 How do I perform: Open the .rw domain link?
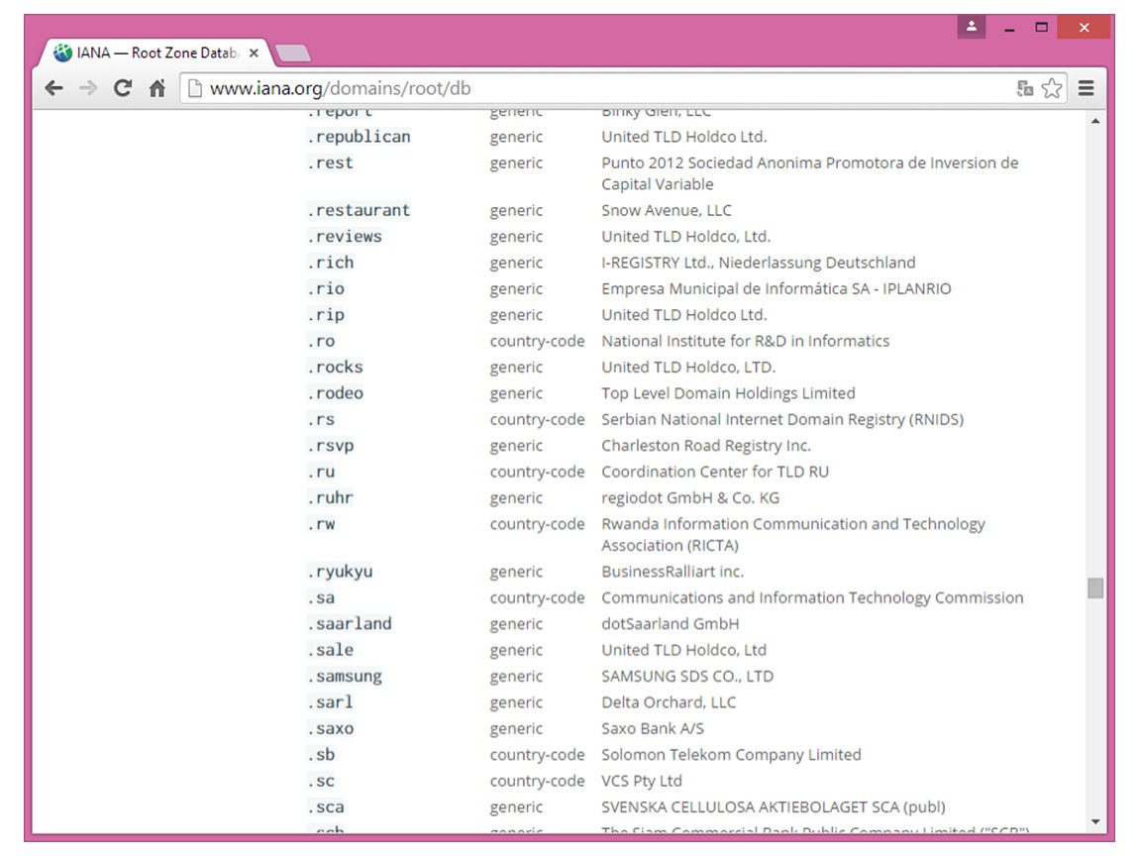[x=320, y=524]
